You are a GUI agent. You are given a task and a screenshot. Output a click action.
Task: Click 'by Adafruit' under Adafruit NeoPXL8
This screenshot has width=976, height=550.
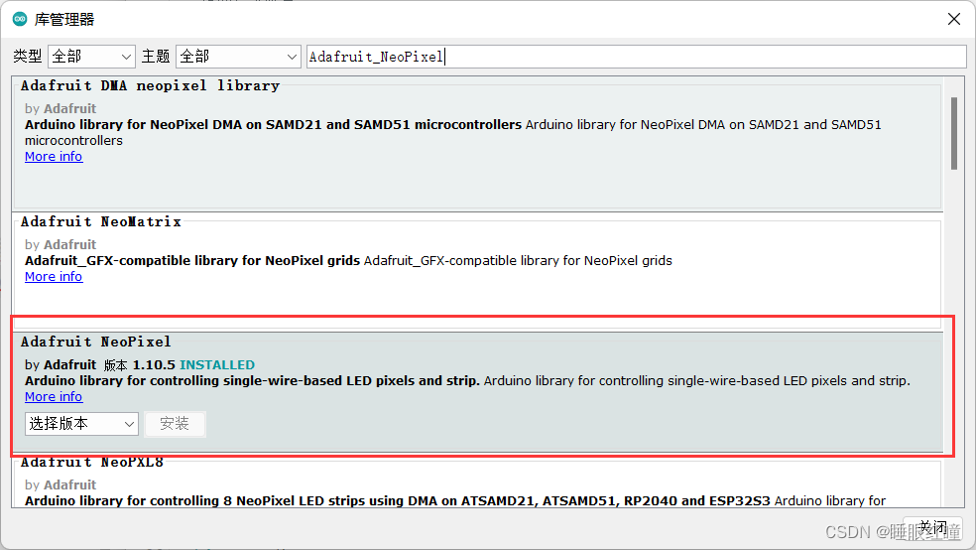coord(61,484)
